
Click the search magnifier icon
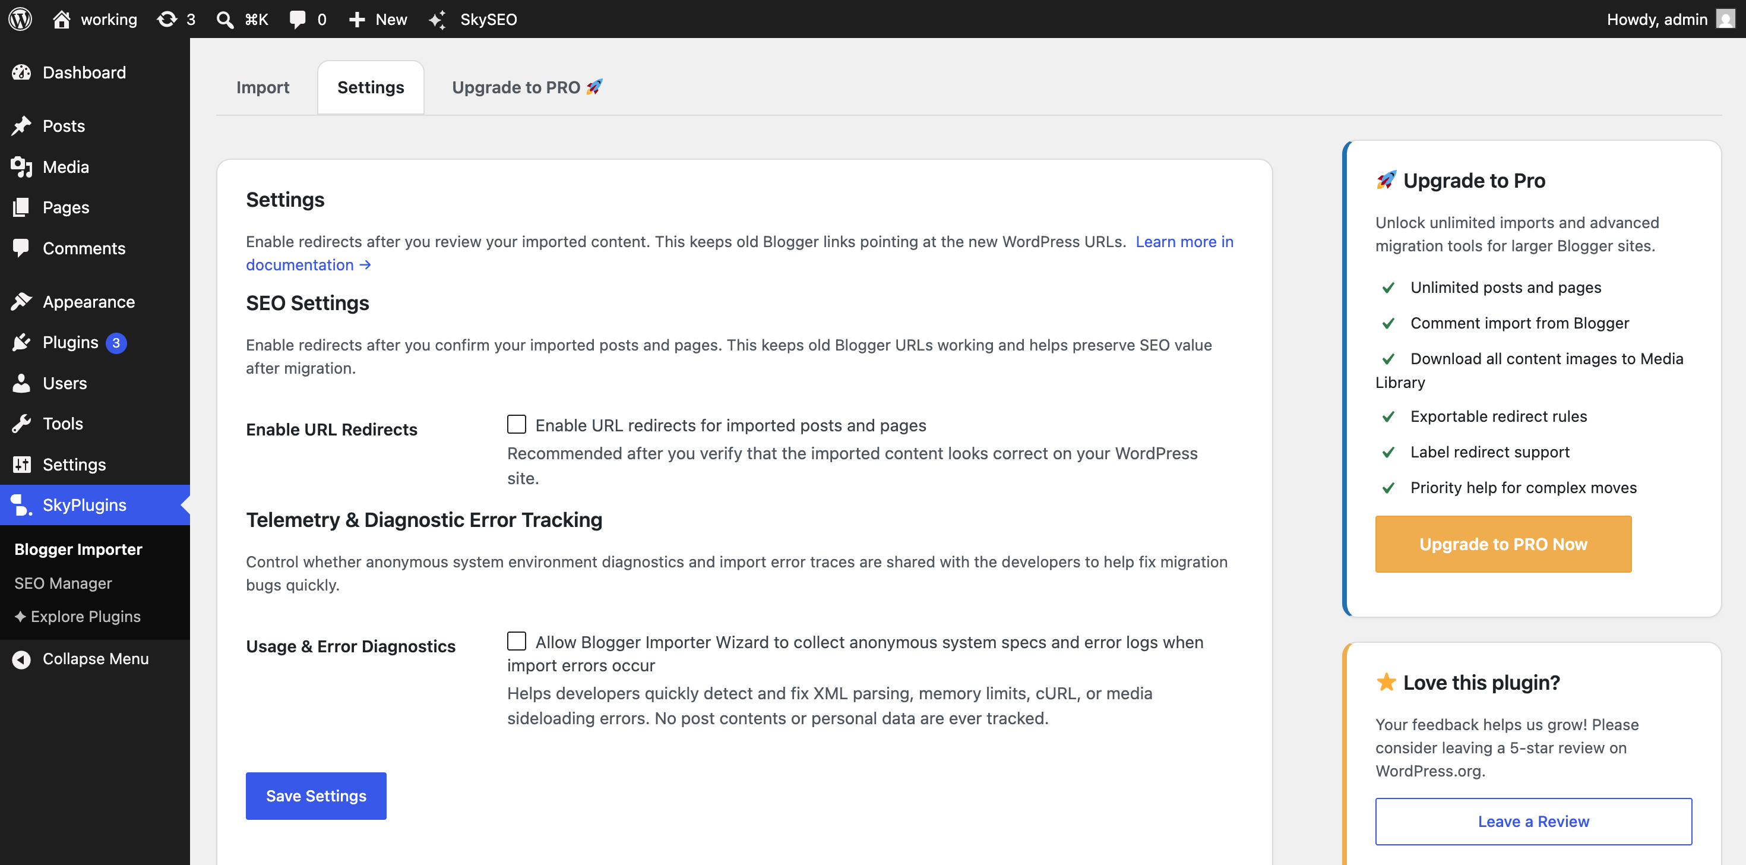tap(225, 19)
